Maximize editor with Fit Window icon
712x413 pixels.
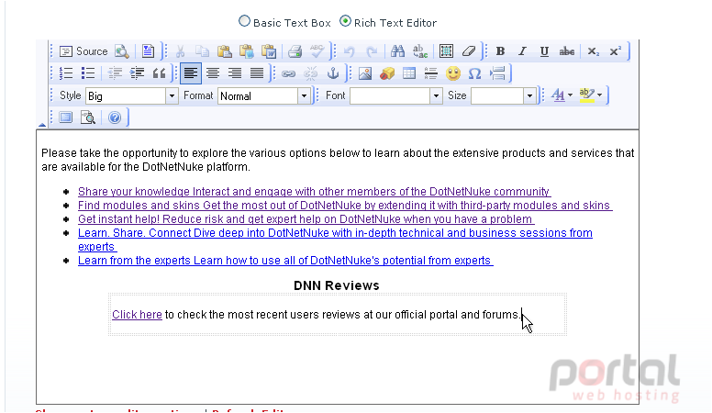pyautogui.click(x=66, y=117)
